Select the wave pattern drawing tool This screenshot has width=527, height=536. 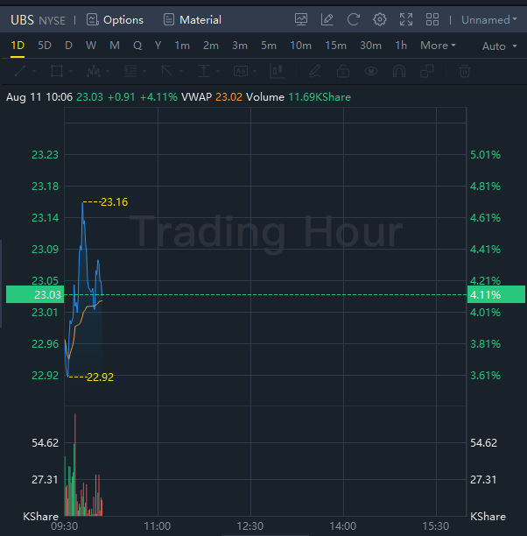tap(94, 71)
